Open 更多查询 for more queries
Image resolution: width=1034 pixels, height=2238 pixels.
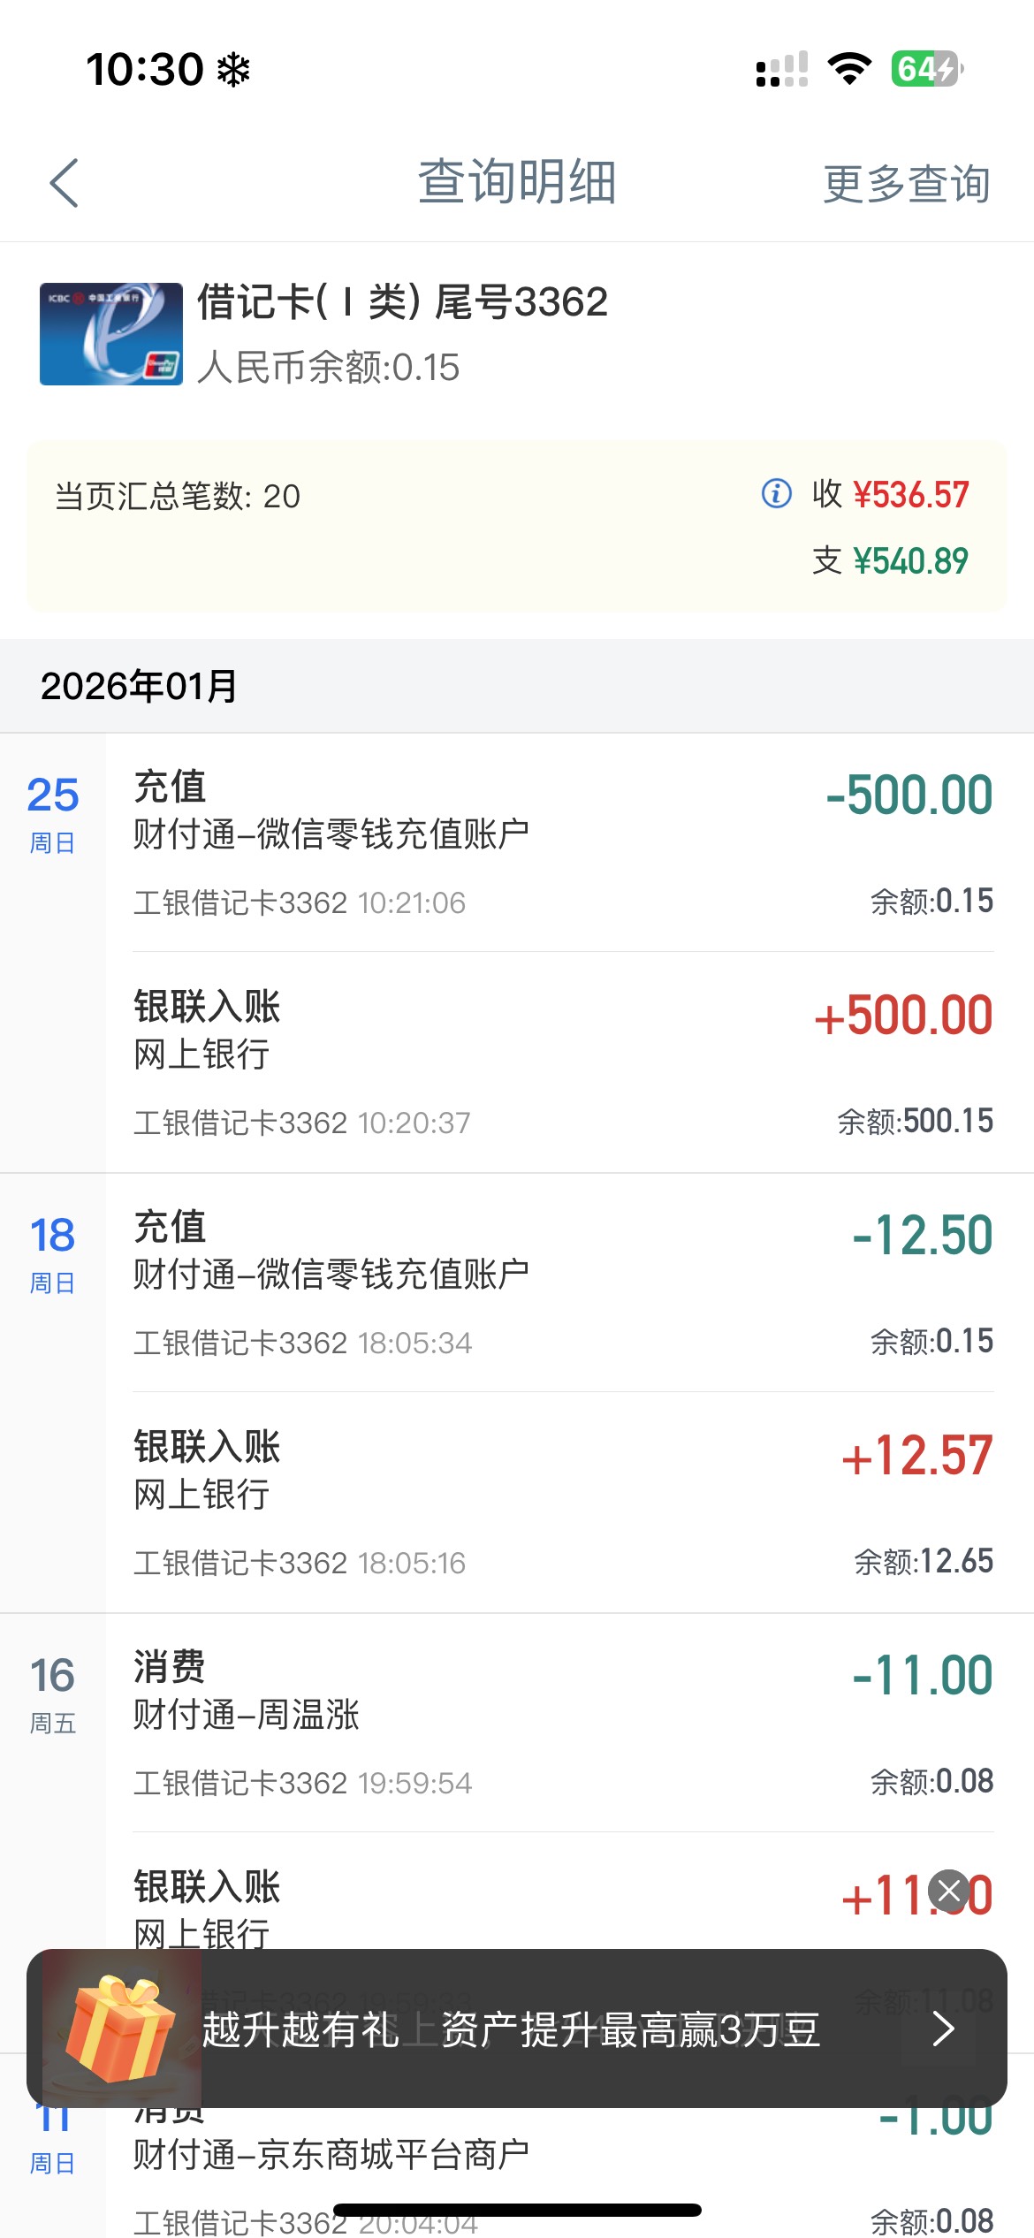tap(906, 184)
